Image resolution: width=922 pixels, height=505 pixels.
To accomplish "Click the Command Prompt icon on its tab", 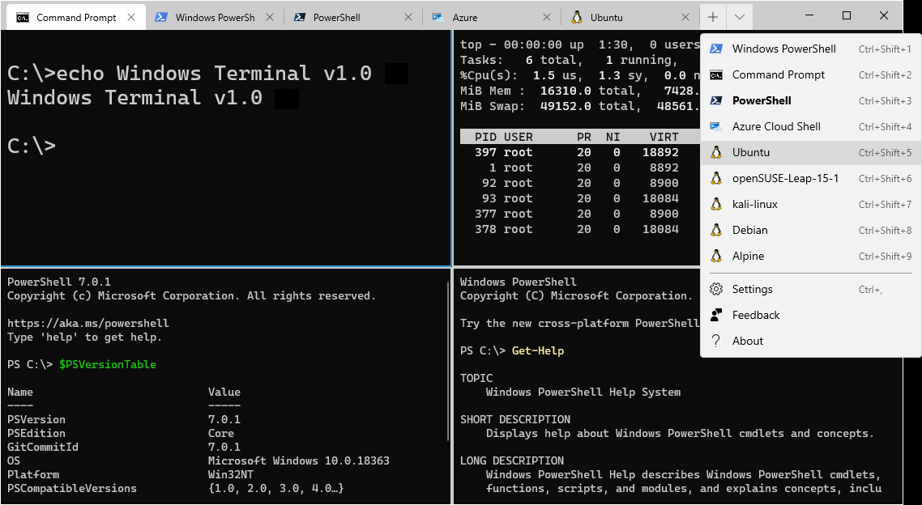I will [x=24, y=15].
